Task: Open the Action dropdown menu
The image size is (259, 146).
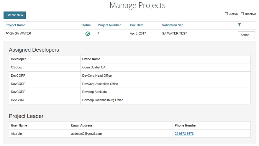Action: [x=246, y=35]
